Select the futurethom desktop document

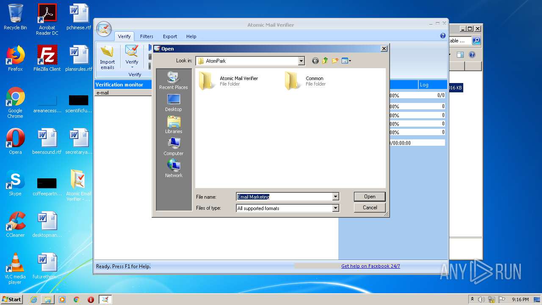47,266
